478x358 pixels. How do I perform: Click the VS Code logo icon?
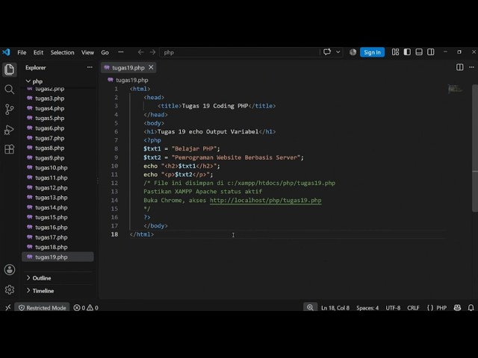6,52
